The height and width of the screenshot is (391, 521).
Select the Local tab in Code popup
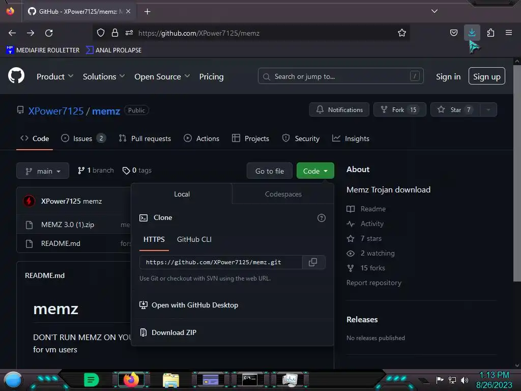point(182,194)
